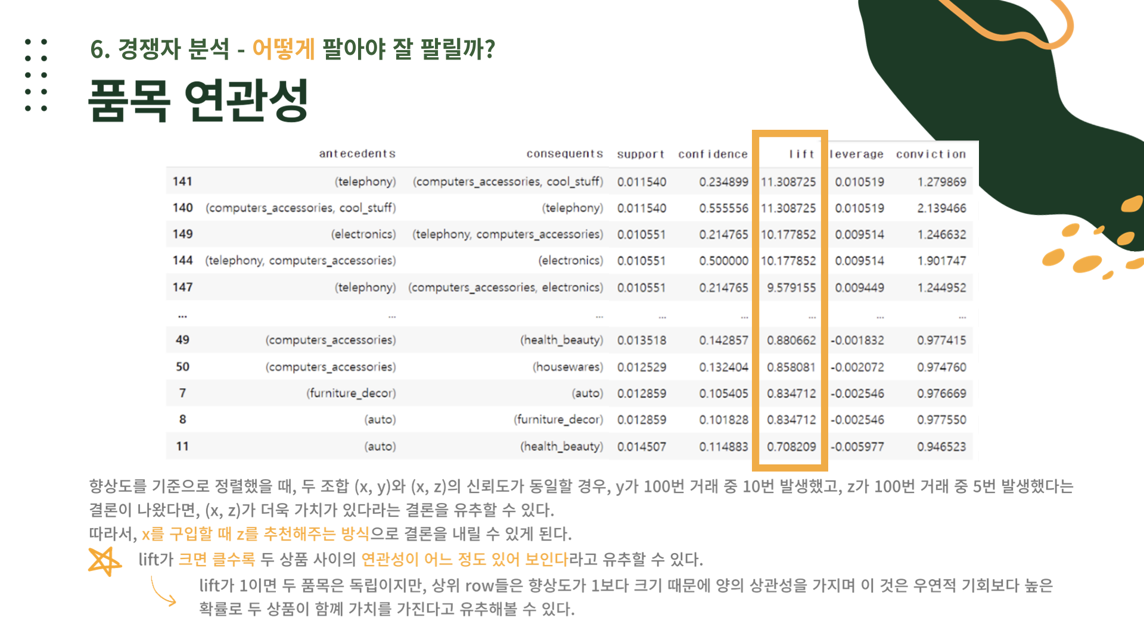Click the orange text '어떻게' in the subtitle
This screenshot has height=643, width=1144.
coord(283,49)
